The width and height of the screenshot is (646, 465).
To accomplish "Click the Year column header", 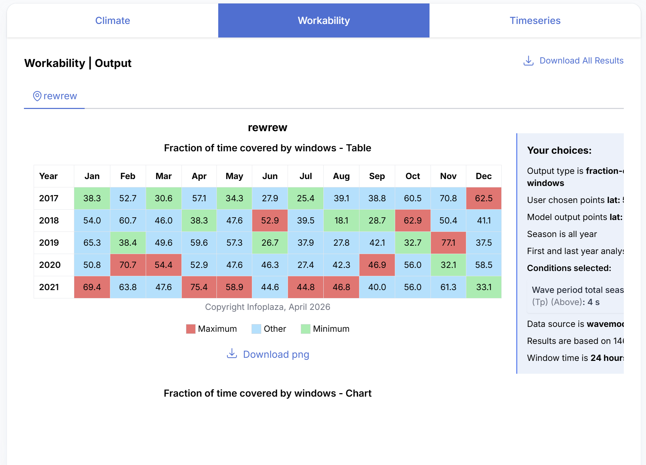I will [x=49, y=176].
